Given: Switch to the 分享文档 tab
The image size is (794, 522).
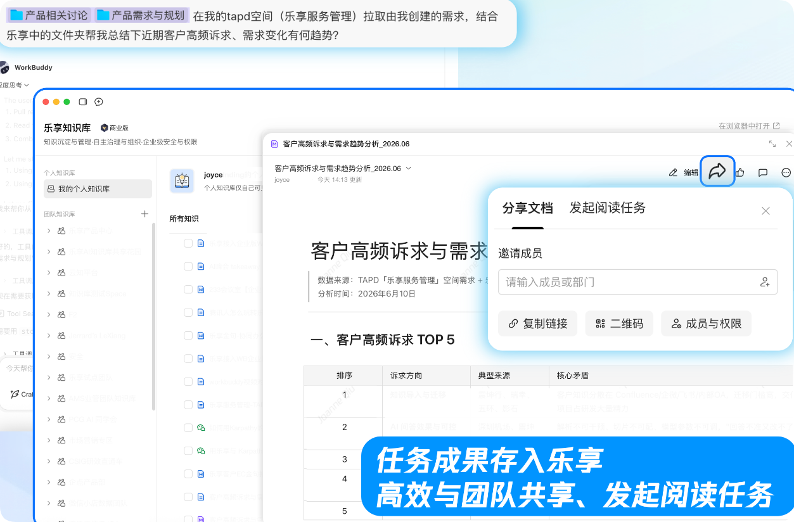Looking at the screenshot, I should (528, 208).
